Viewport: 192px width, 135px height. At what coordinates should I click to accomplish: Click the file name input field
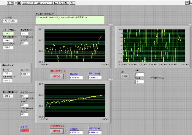[10, 21]
